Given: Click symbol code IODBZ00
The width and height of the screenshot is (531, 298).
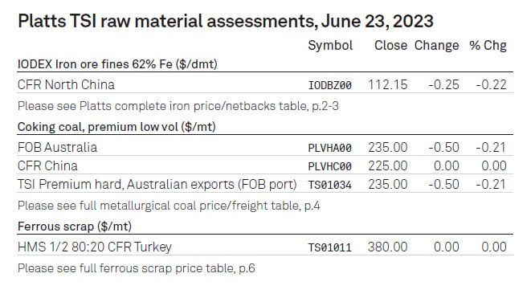Looking at the screenshot, I should point(330,85).
